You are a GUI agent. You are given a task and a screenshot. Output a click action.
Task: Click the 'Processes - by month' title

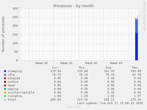click(73, 6)
